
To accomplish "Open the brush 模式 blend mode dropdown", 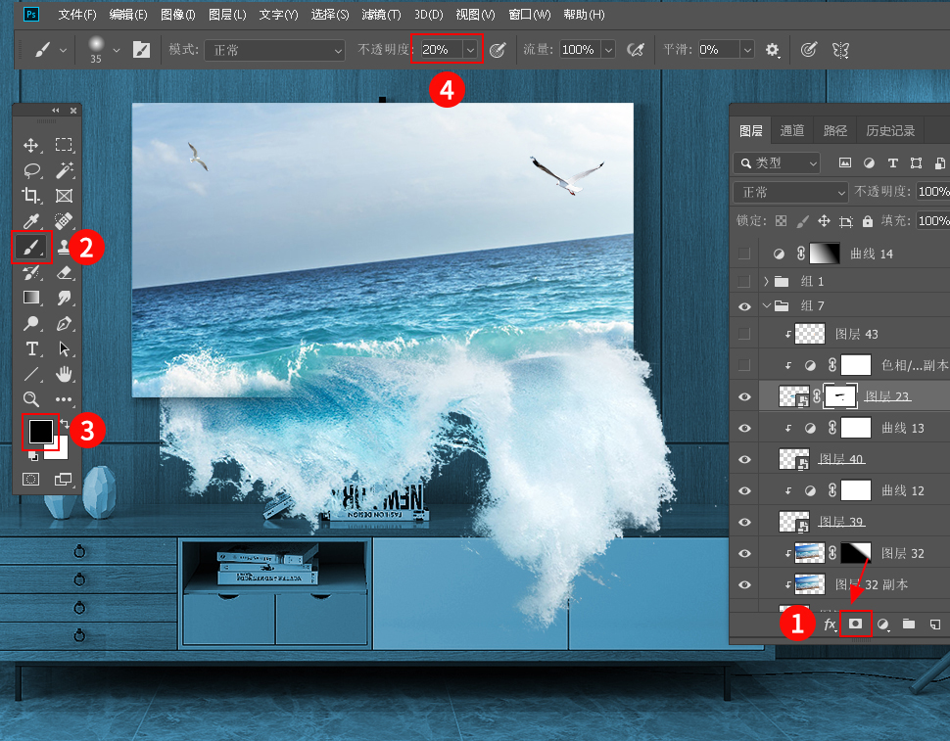I will [x=274, y=50].
